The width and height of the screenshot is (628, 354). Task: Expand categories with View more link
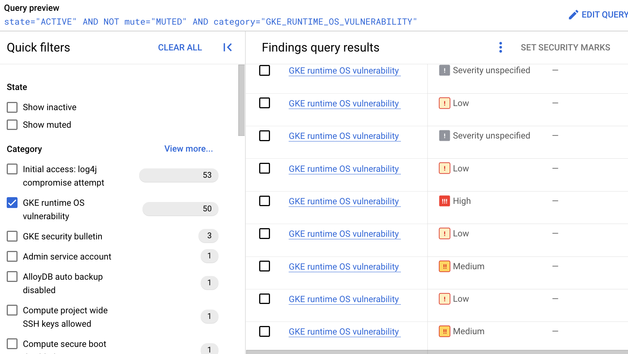pos(188,149)
